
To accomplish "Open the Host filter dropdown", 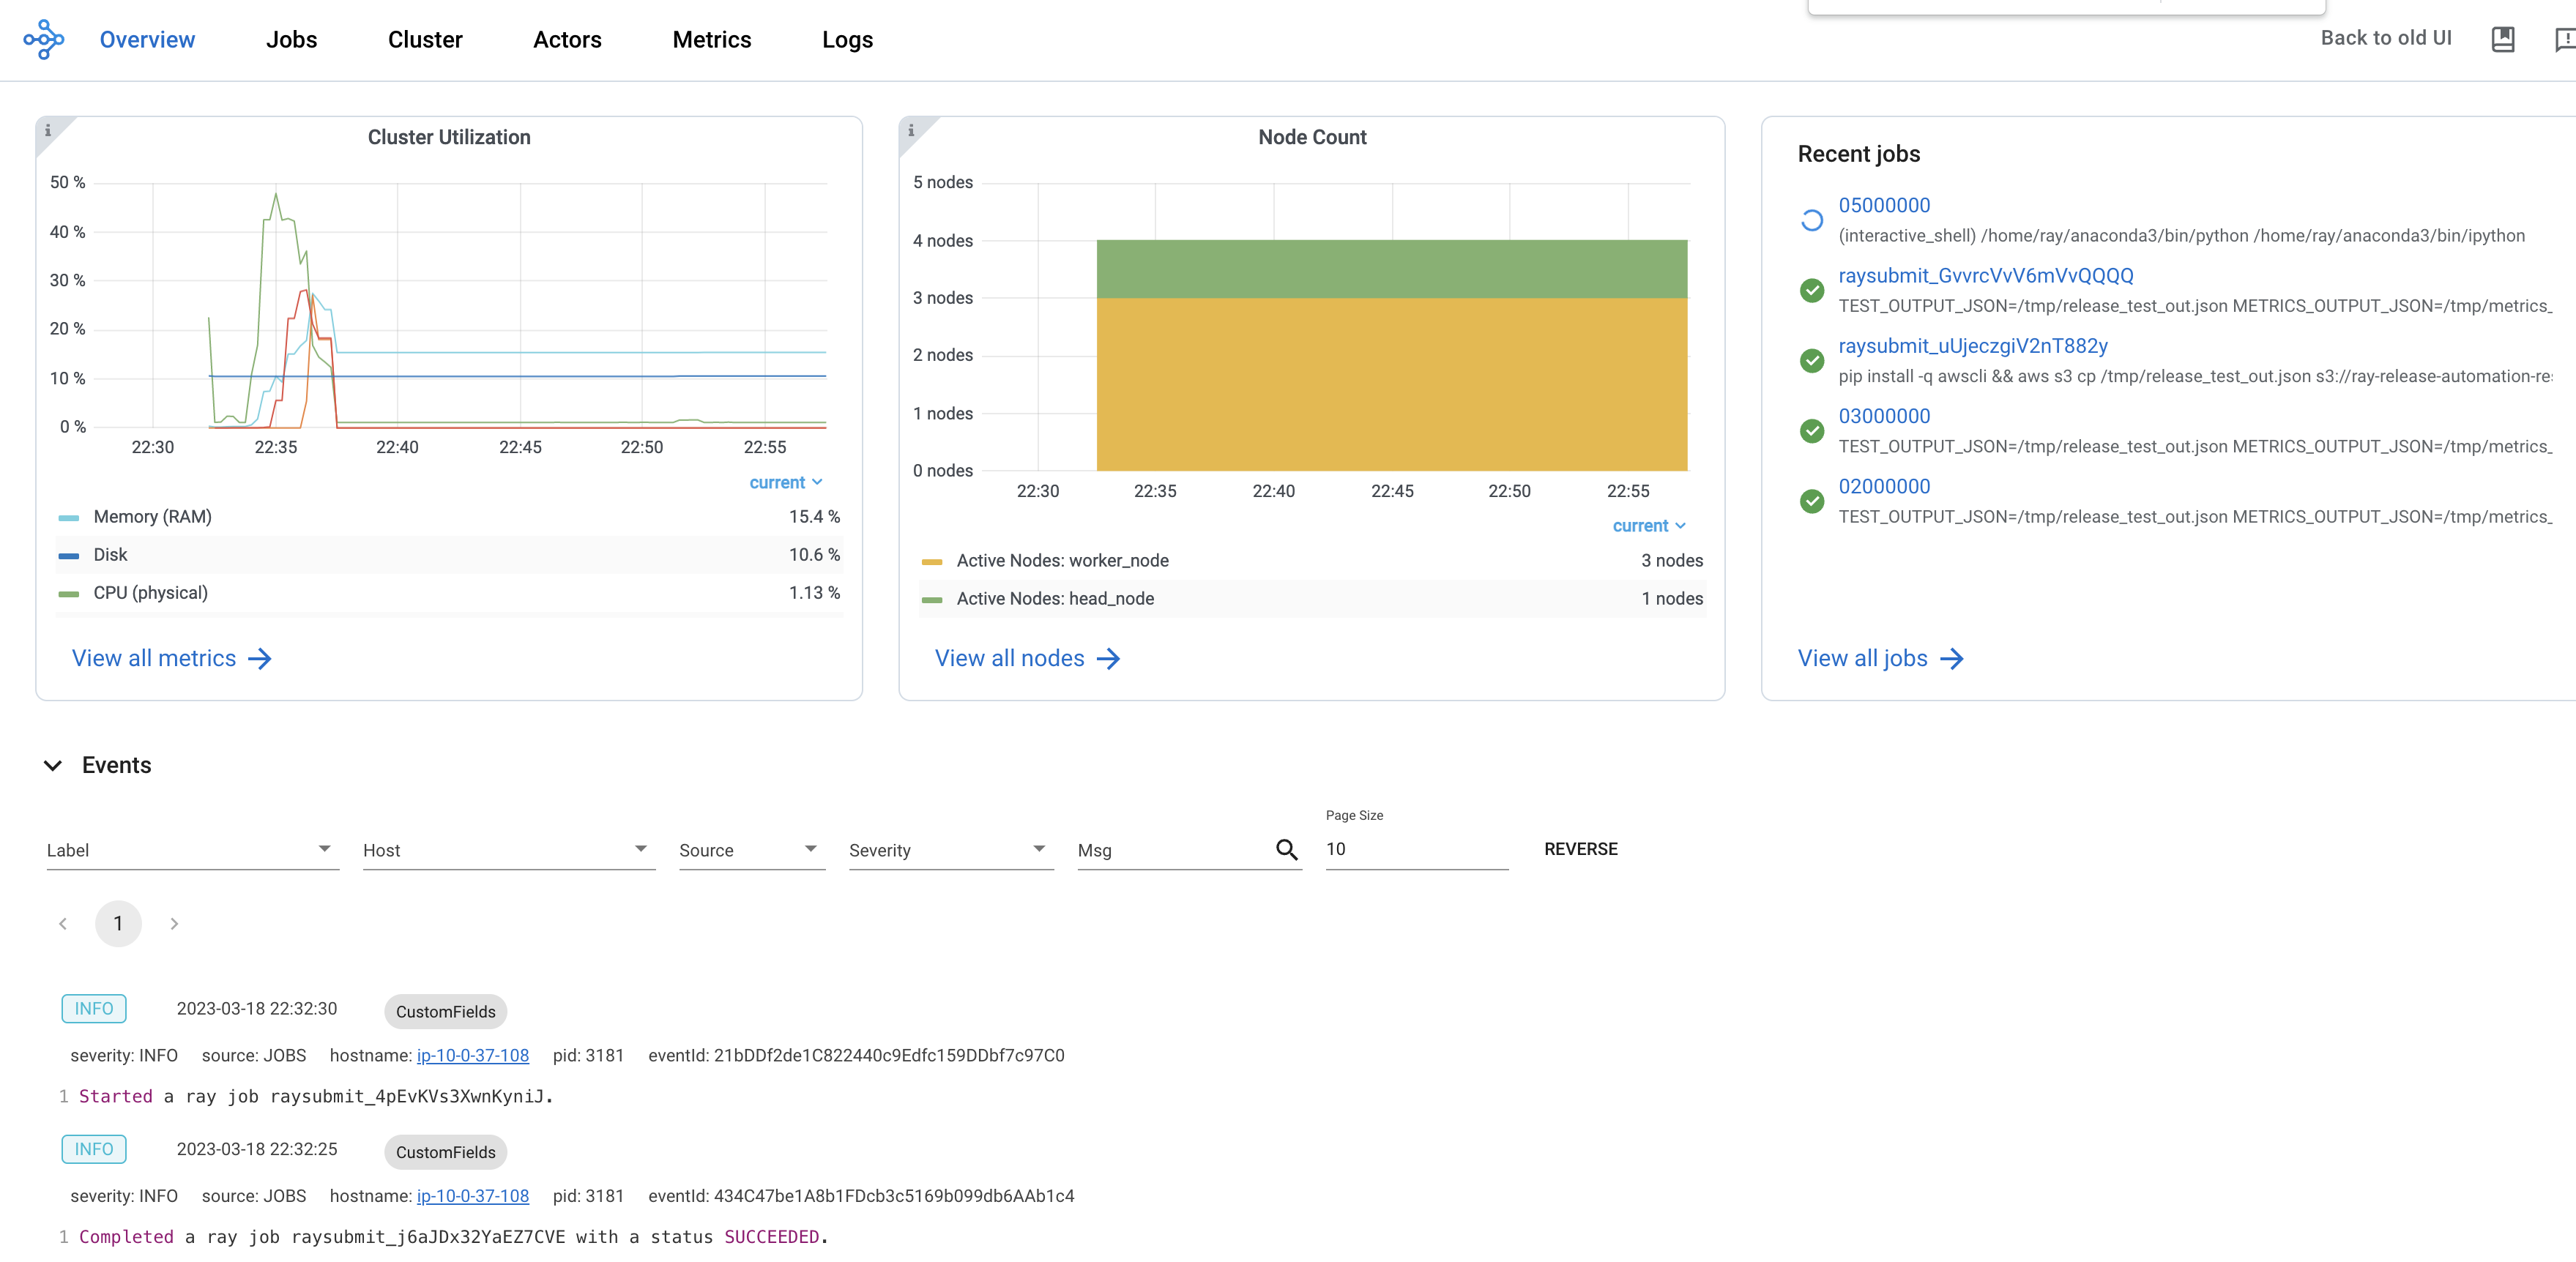I will tap(507, 850).
